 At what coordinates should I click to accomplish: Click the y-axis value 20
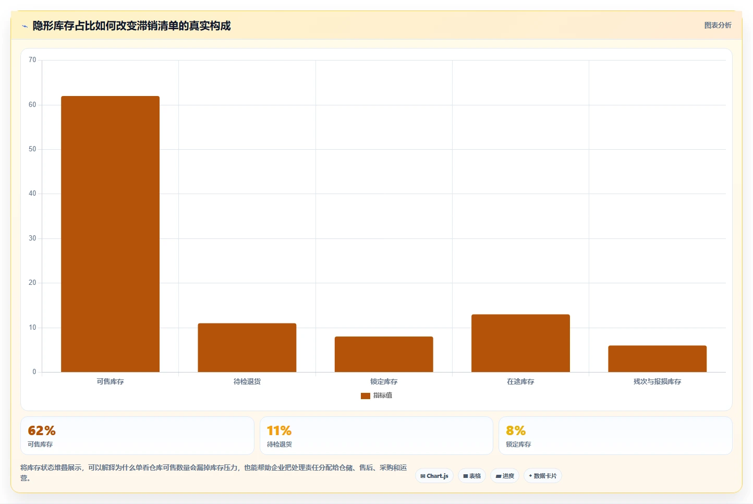[x=32, y=283]
